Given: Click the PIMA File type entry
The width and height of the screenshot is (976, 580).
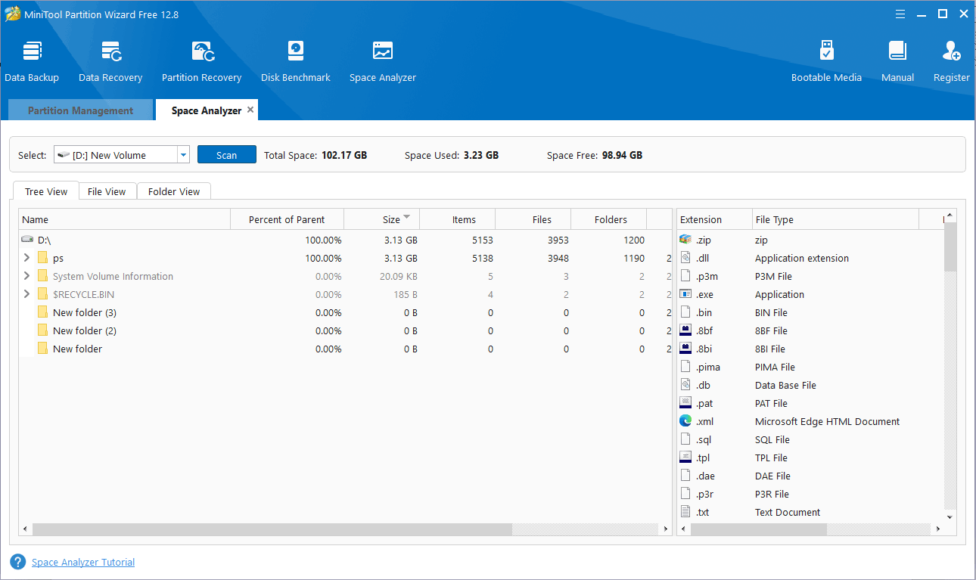Looking at the screenshot, I should 775,367.
